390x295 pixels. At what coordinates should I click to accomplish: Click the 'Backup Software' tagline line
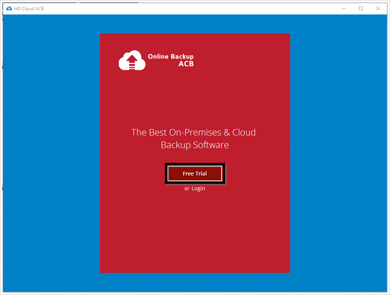point(195,145)
